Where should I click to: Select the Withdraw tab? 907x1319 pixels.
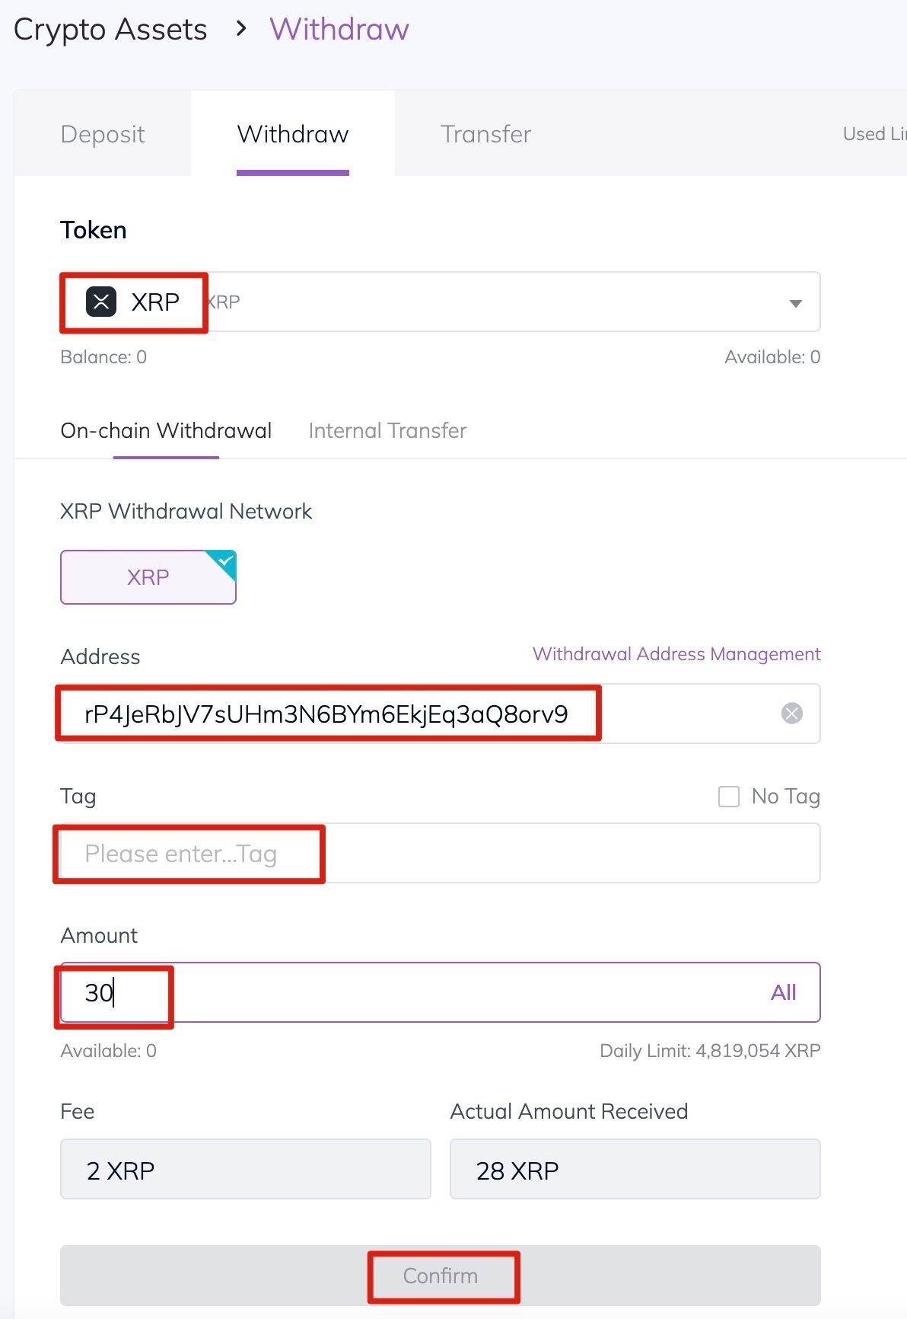click(293, 134)
